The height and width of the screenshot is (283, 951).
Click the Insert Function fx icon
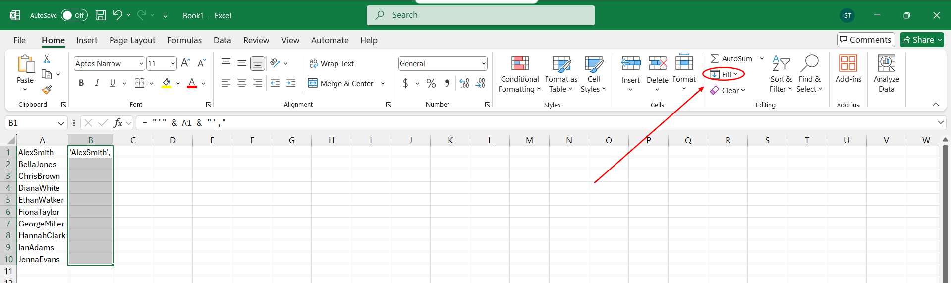tap(118, 123)
